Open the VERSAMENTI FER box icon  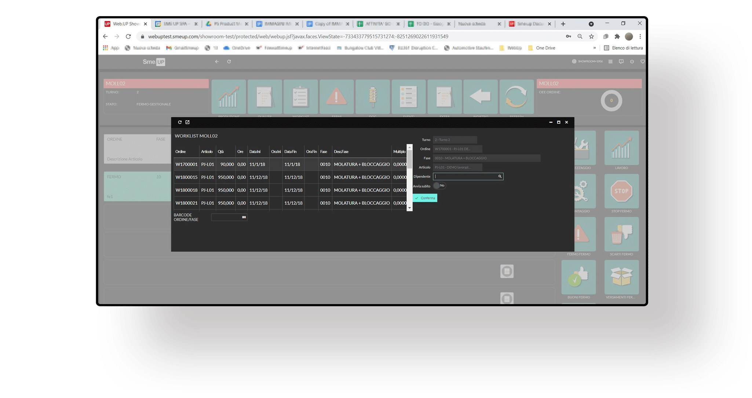621,277
